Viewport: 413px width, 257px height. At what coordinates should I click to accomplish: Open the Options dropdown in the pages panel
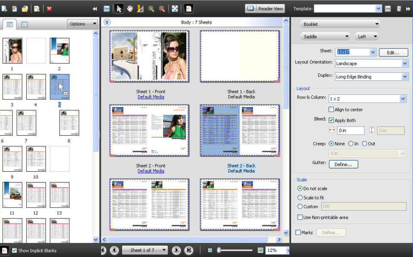[82, 24]
